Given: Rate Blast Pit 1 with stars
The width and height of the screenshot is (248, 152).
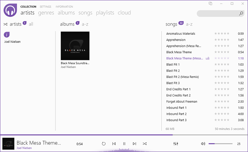Looking at the screenshot, I should tap(222, 64).
